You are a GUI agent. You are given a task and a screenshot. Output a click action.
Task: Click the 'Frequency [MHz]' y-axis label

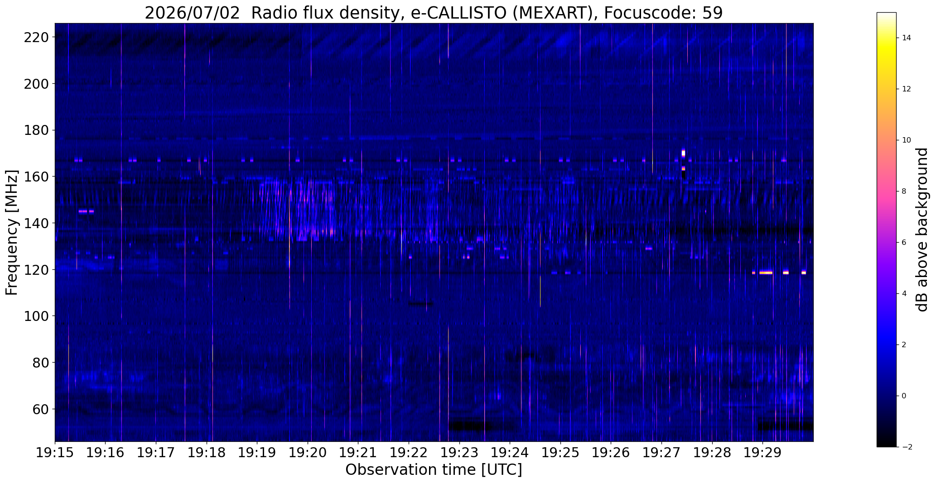coord(12,232)
